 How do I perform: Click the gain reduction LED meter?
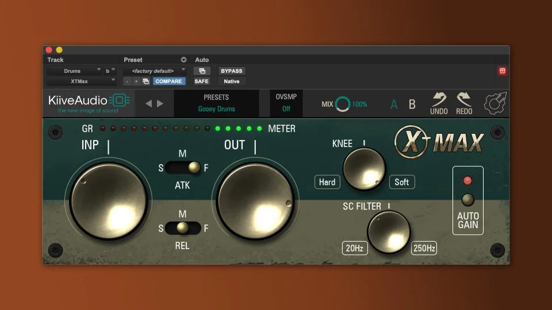tap(181, 129)
